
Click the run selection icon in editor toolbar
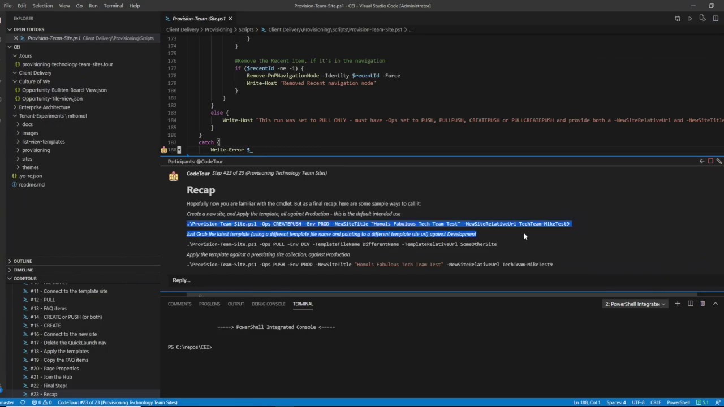point(703,19)
